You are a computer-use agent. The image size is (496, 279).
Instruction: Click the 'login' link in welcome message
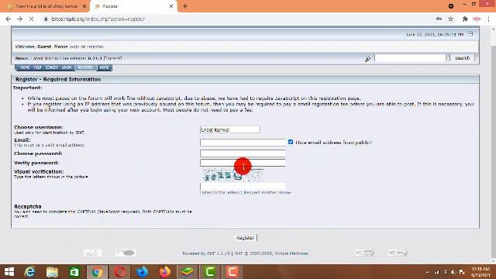point(74,46)
